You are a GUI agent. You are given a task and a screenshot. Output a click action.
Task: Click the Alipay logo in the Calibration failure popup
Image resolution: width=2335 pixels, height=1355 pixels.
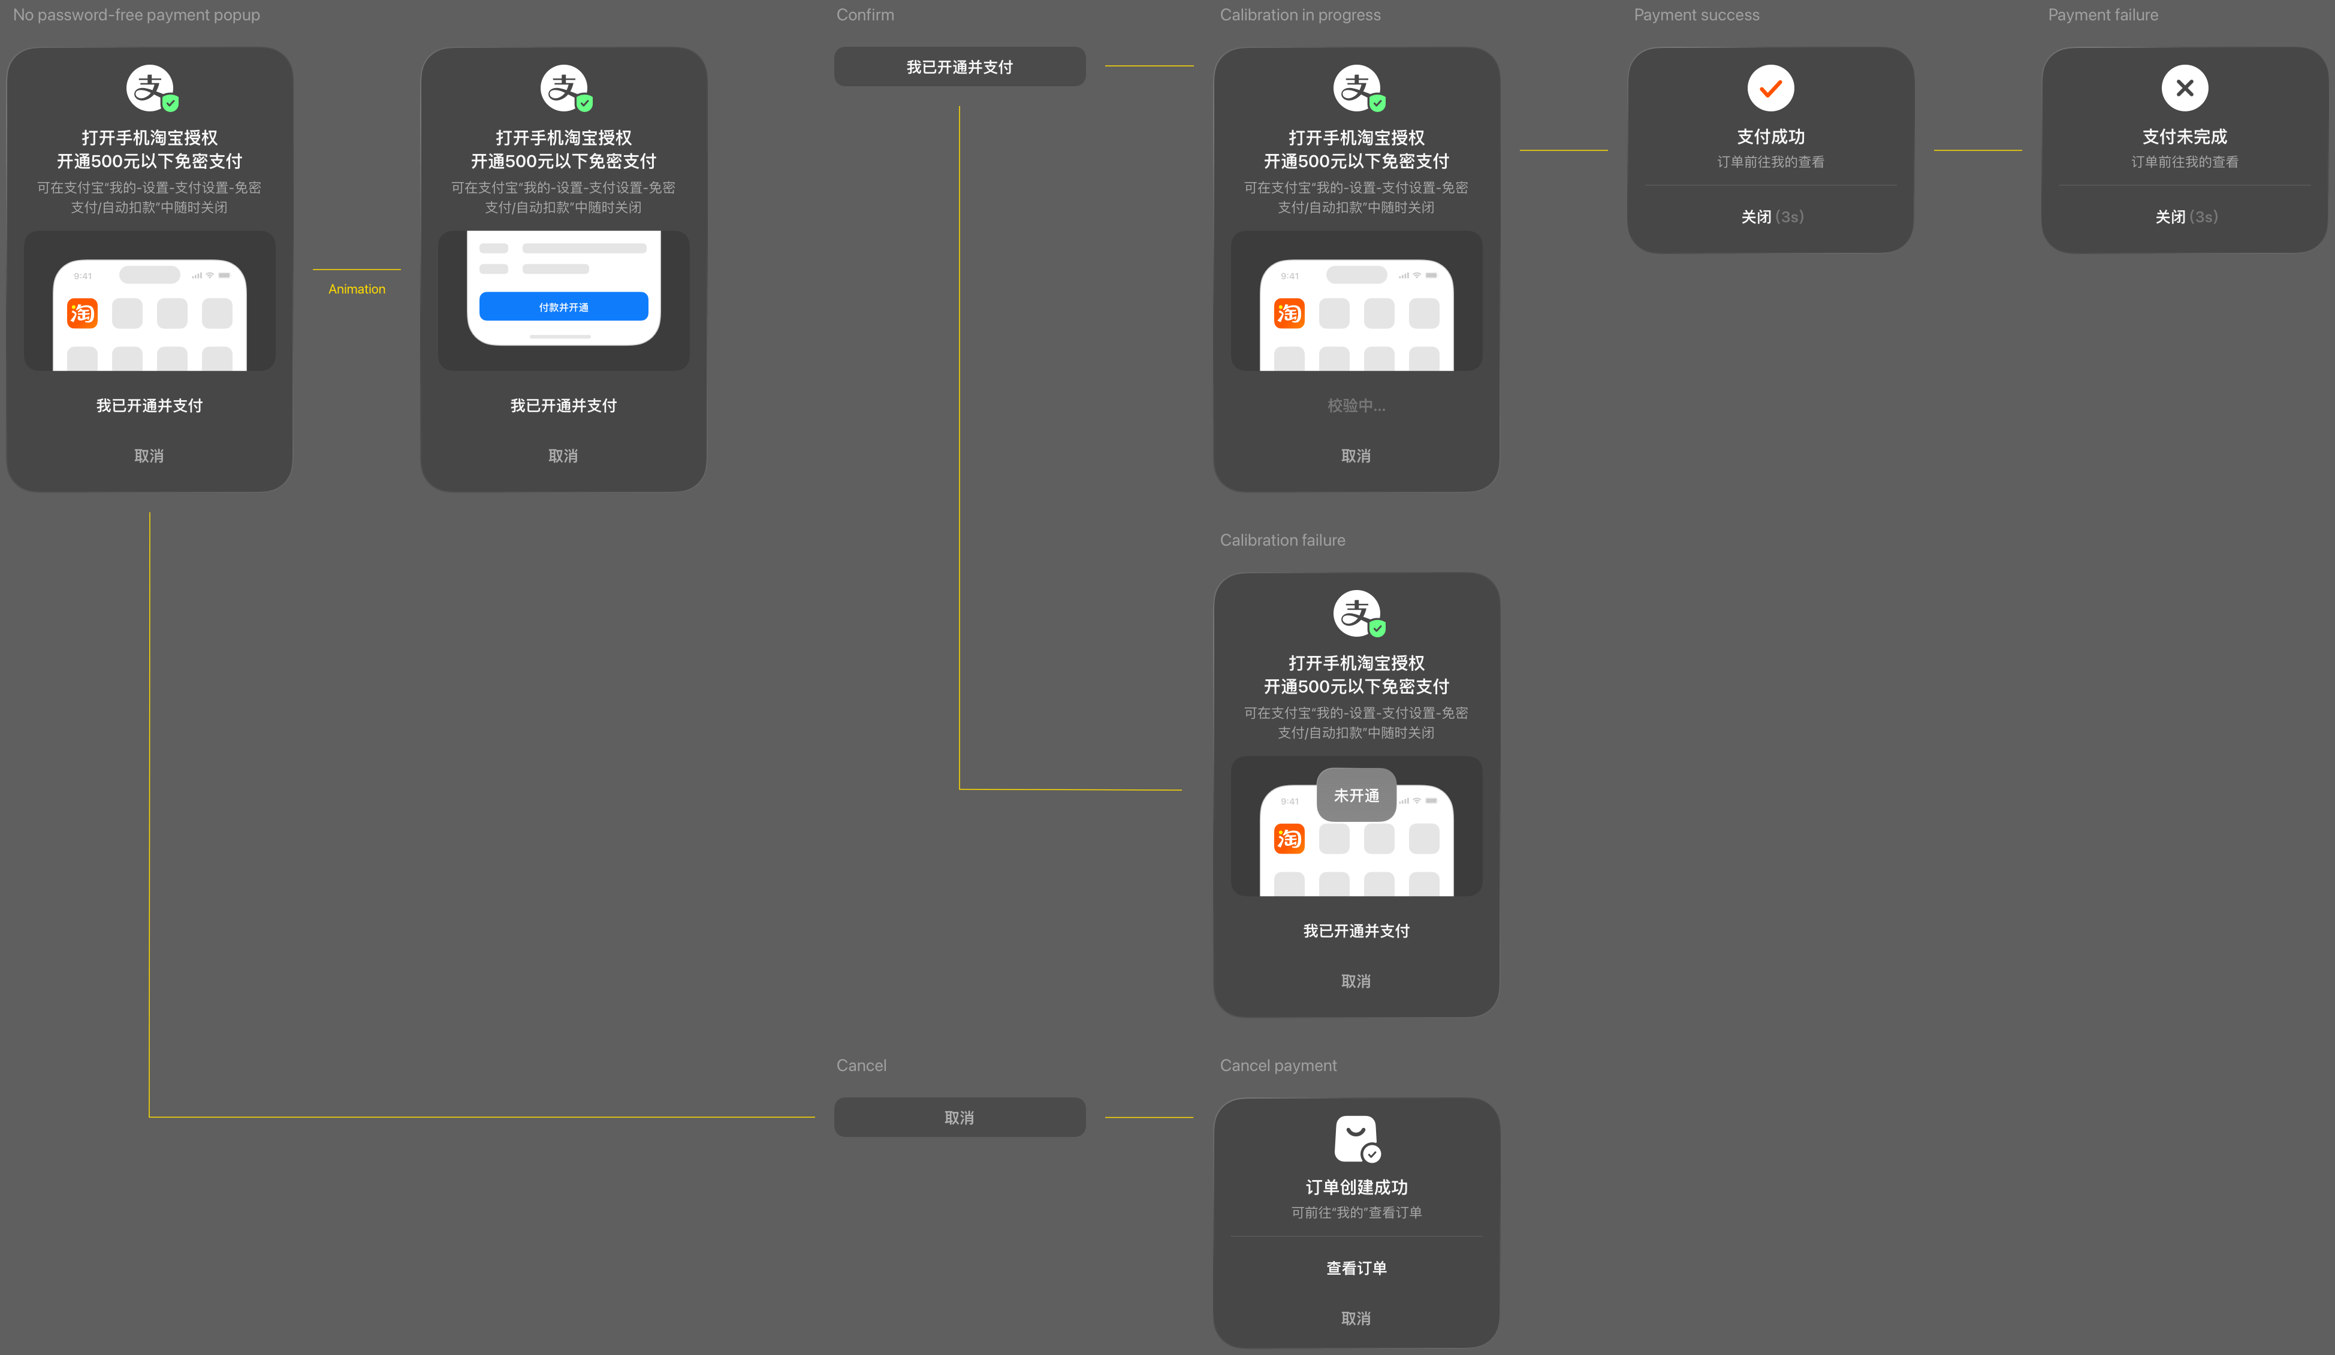click(x=1356, y=613)
